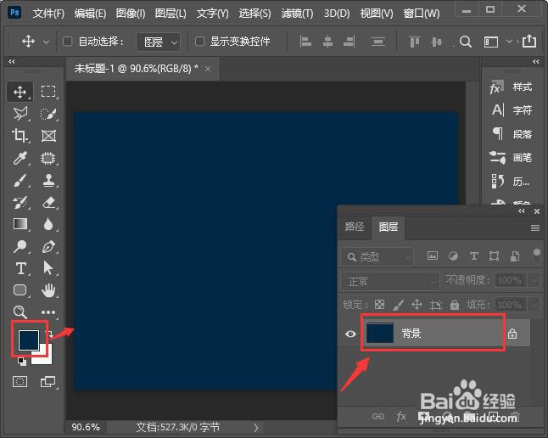Toggle adjustment layer filter icon
Screen dimensions: 548x438
pyautogui.click(x=453, y=256)
